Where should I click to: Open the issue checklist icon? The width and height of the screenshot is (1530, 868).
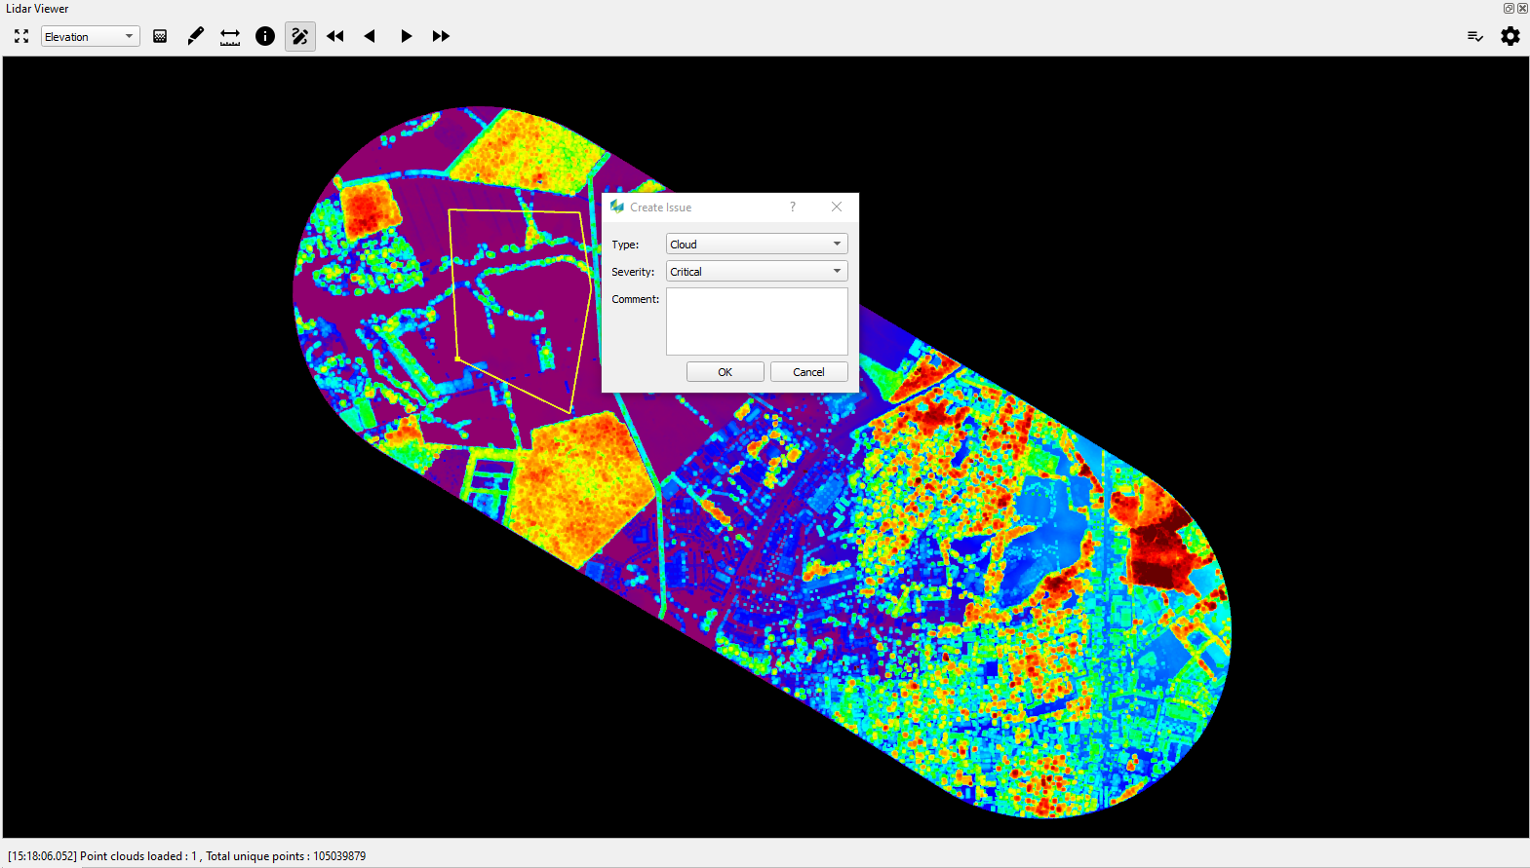1474,36
